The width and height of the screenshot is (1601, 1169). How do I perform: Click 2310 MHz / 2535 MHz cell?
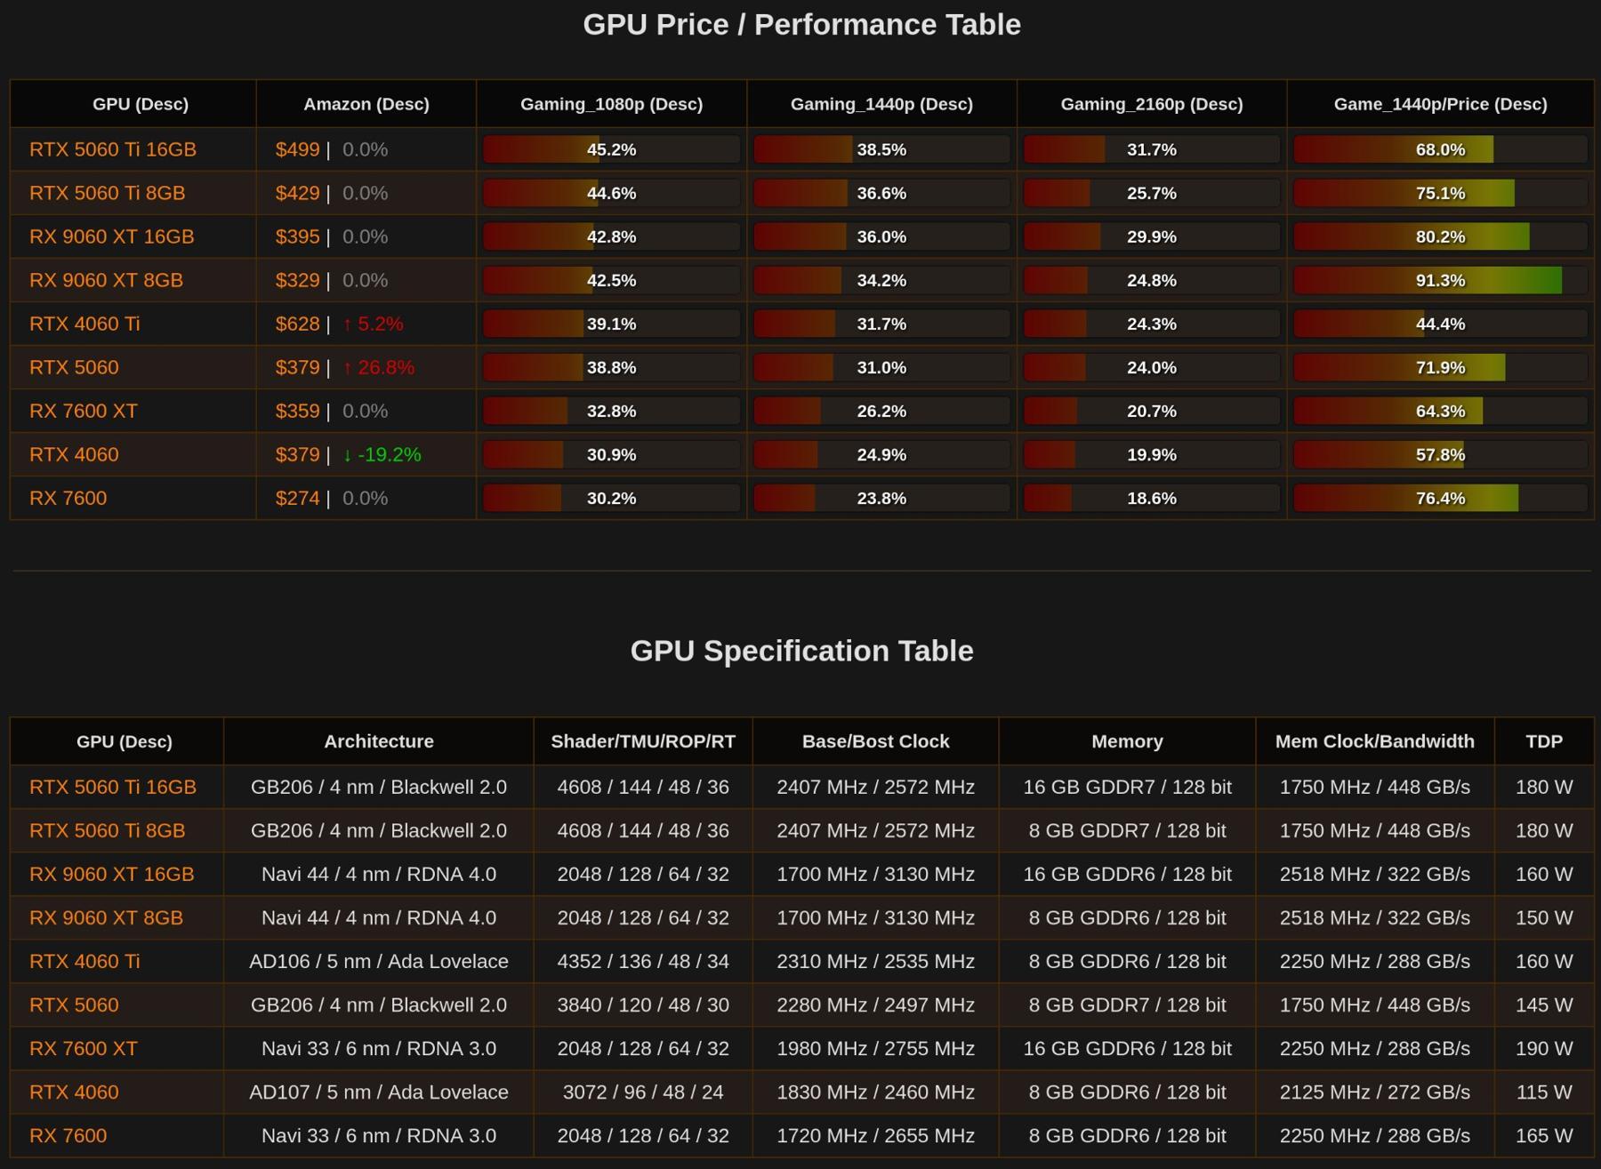(x=875, y=961)
